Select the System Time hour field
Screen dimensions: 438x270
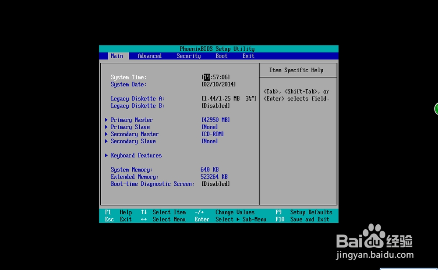[x=206, y=77]
